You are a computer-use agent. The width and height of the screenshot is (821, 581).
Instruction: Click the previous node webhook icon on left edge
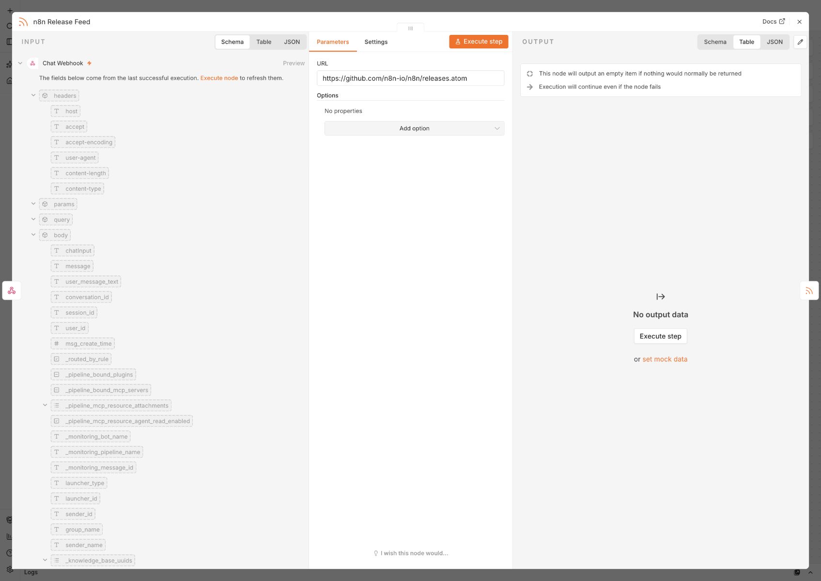(x=12, y=290)
